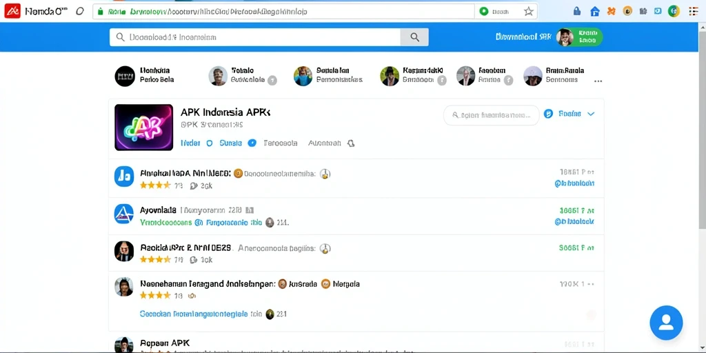Click the orange avatar icon before Jusrada
The width and height of the screenshot is (706, 353).
click(282, 283)
